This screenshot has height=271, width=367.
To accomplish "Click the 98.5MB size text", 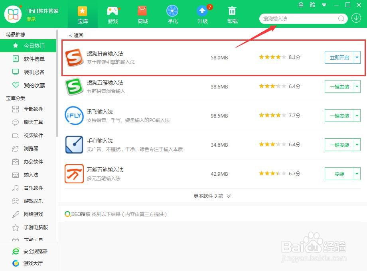I will point(219,116).
